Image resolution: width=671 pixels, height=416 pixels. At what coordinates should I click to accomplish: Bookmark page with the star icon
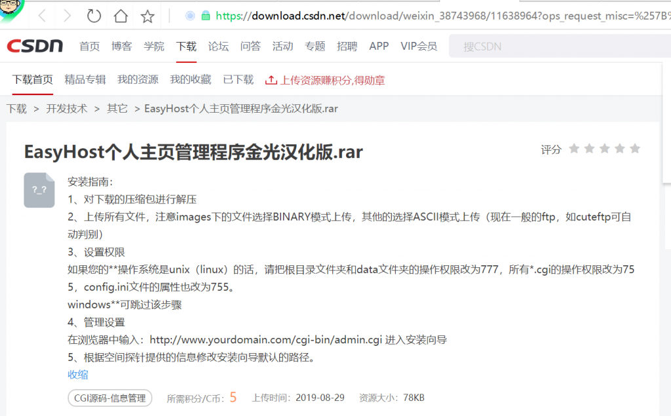(x=147, y=16)
